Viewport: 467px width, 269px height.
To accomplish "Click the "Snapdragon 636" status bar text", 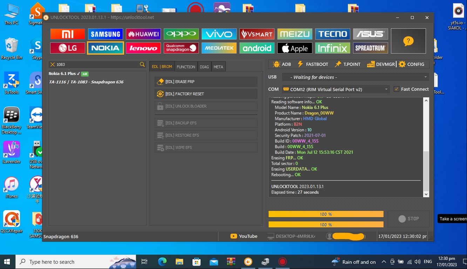I will click(x=61, y=237).
